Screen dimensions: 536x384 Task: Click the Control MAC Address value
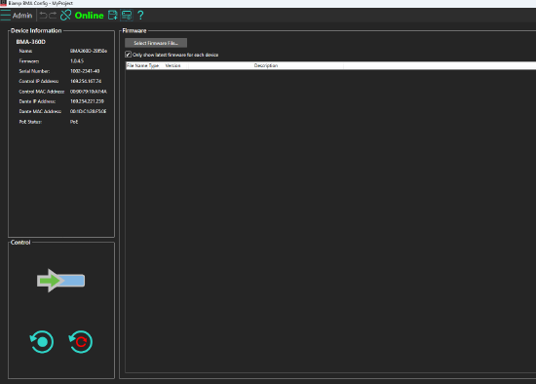point(89,92)
